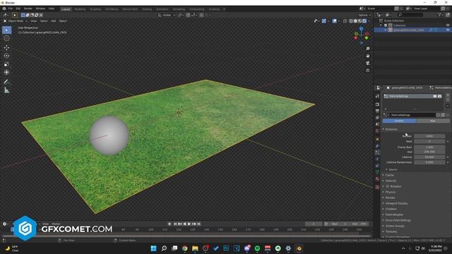
Task: Open the File menu
Action: [11, 8]
